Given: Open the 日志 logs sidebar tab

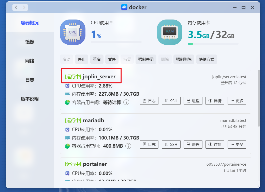Looking at the screenshot, I should tap(30, 80).
